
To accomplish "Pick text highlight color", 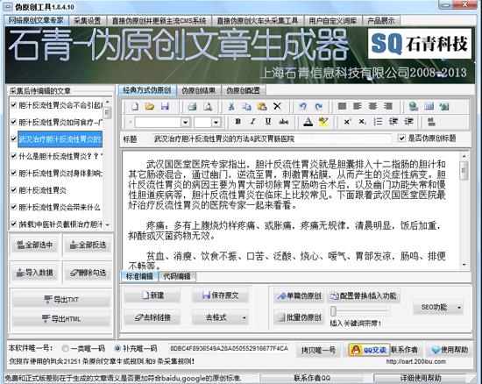I will click(x=323, y=122).
